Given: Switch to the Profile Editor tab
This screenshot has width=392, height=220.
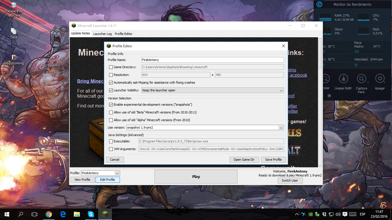Looking at the screenshot, I should coord(123,34).
